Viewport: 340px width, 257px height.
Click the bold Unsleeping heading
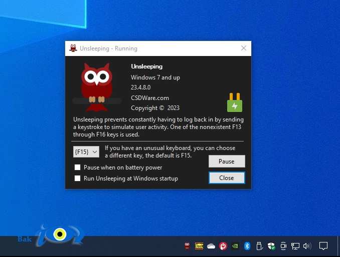pos(146,66)
